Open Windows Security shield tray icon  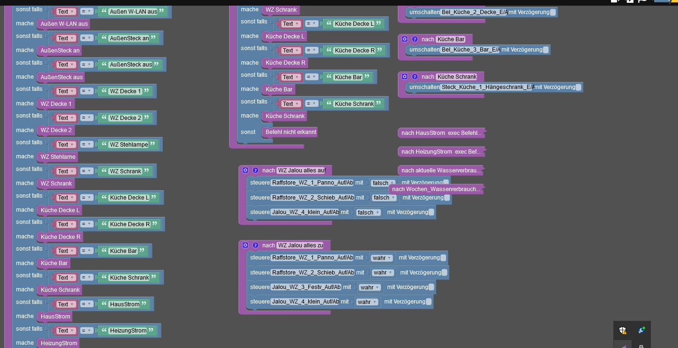coord(622,331)
